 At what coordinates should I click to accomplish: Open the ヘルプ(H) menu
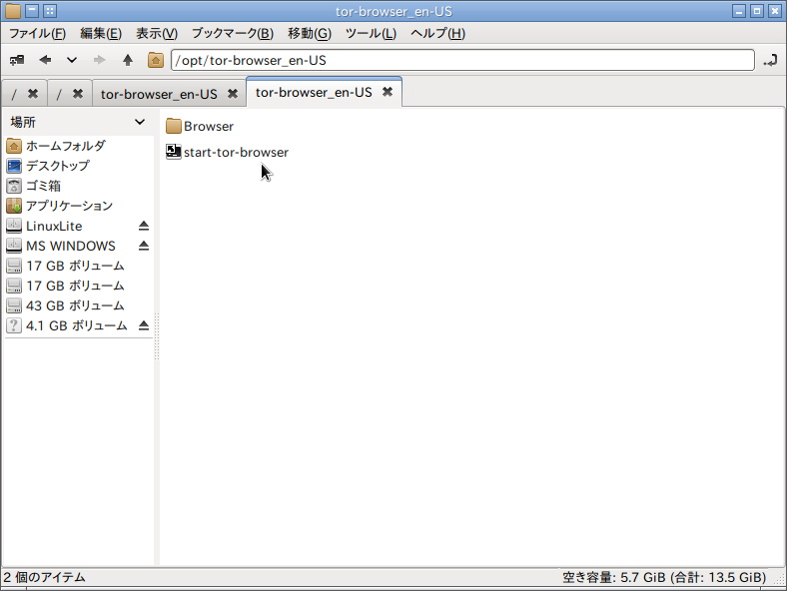437,34
